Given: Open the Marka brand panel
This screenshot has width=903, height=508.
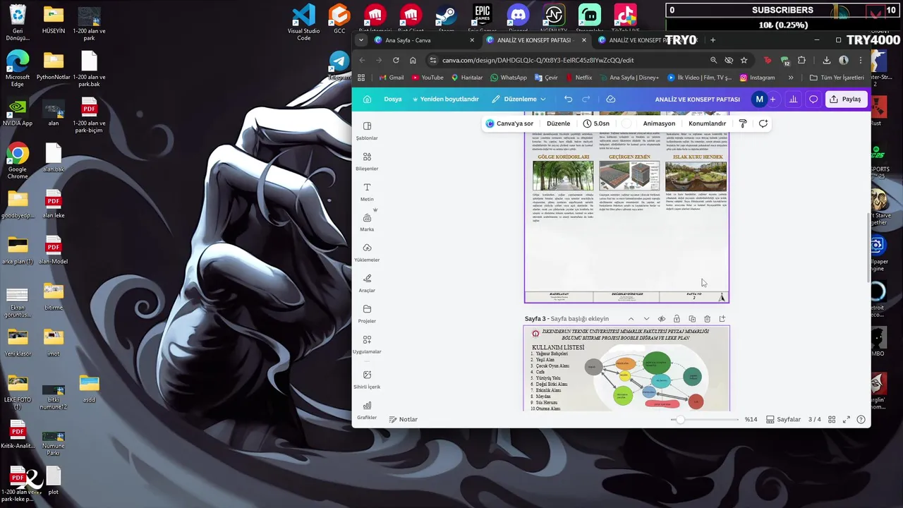Looking at the screenshot, I should tap(367, 222).
